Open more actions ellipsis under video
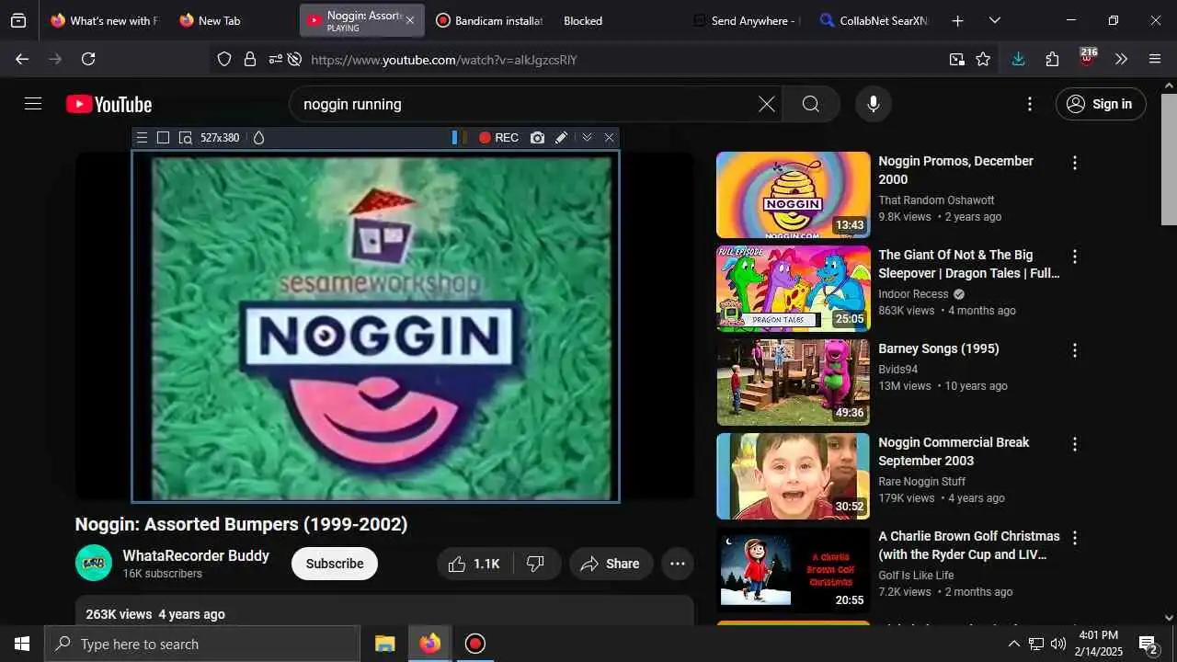The image size is (1177, 662). 678,564
